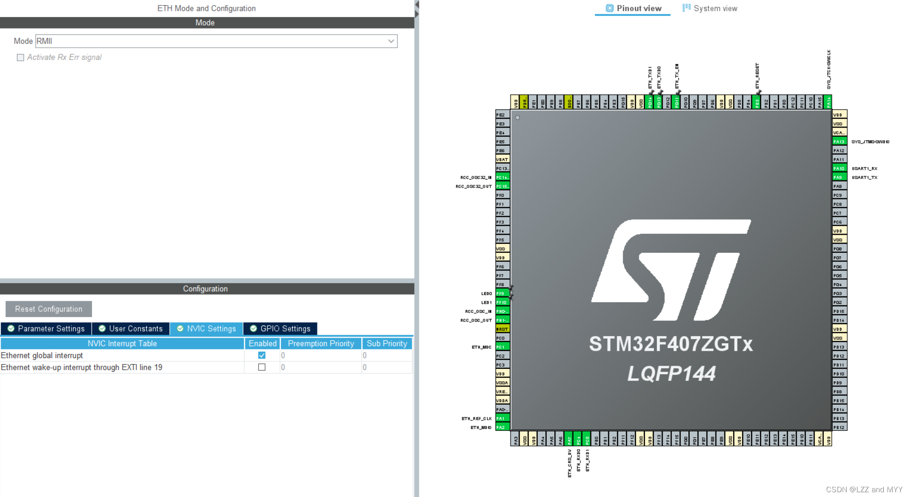
Task: Click the PH1 pin for RCC_OSC_OUT
Action: 502,320
